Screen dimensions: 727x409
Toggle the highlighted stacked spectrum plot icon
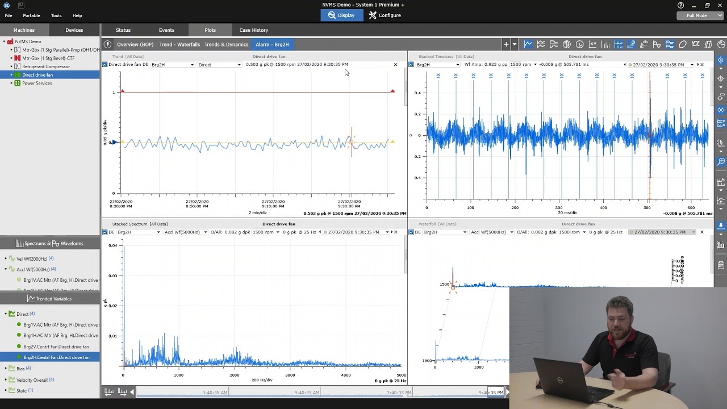pyautogui.click(x=619, y=44)
